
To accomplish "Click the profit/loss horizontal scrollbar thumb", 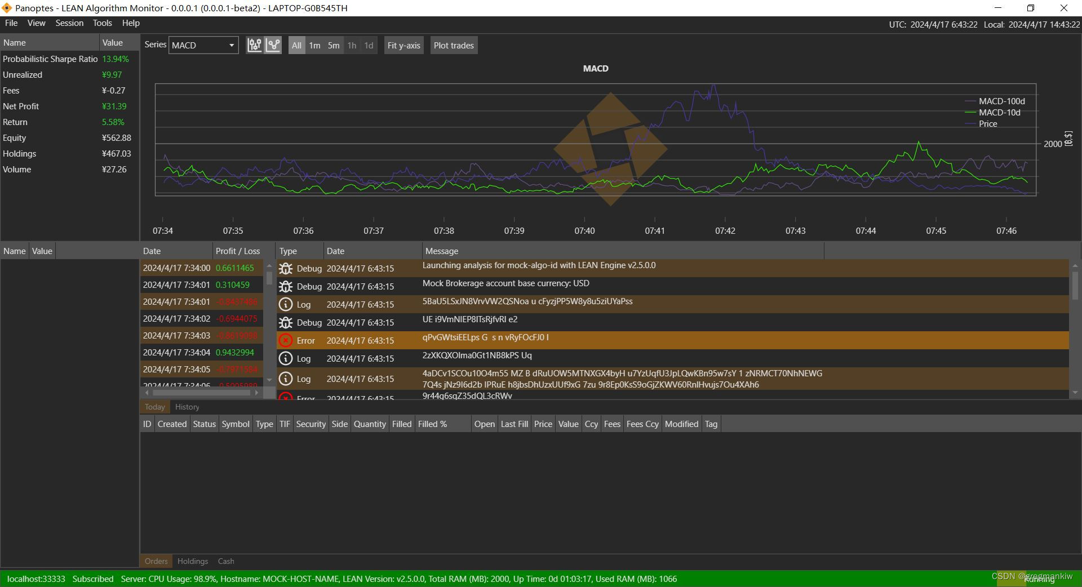I will coord(201,392).
